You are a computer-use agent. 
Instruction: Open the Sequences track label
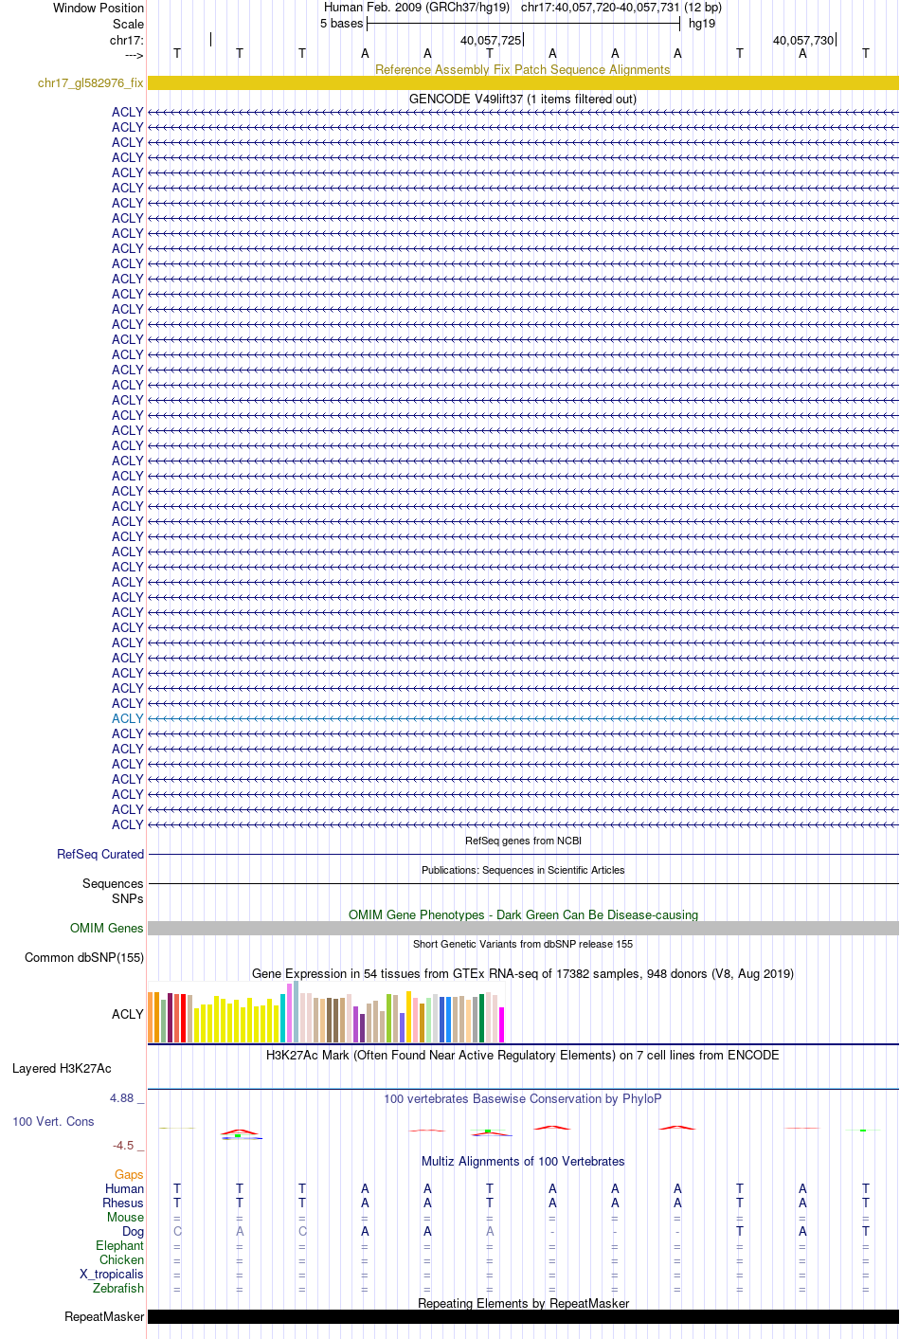tap(114, 883)
